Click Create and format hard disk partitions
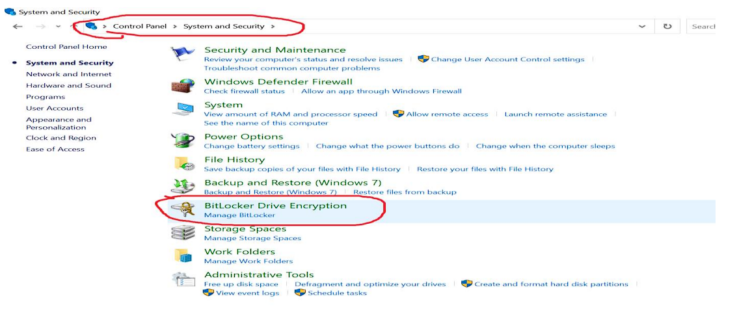Image resolution: width=737 pixels, height=335 pixels. pyautogui.click(x=551, y=284)
